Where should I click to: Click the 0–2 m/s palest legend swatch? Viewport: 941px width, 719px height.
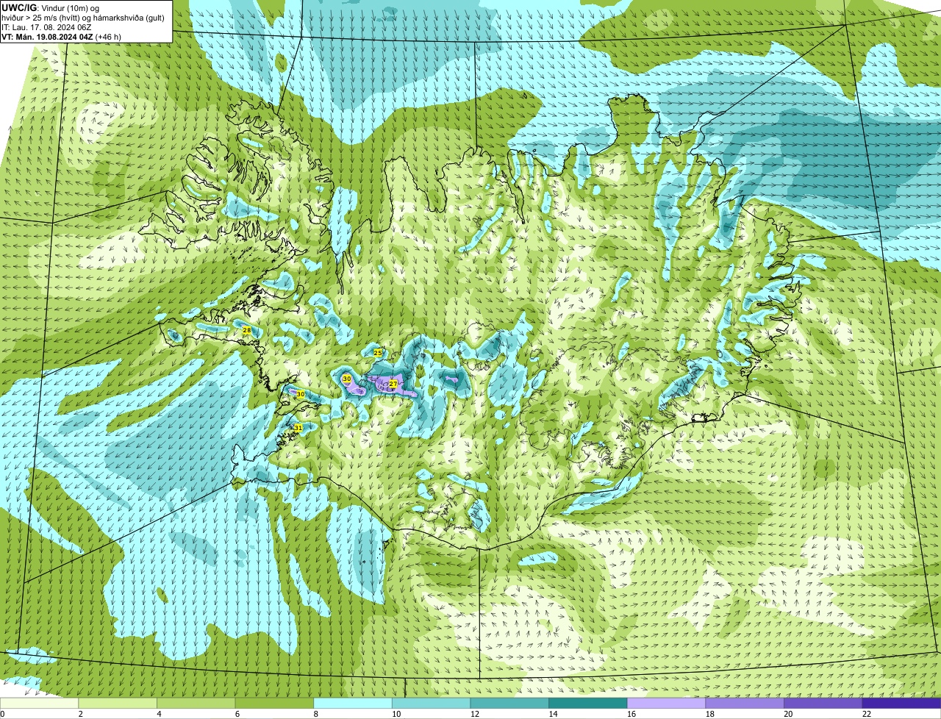coord(39,703)
